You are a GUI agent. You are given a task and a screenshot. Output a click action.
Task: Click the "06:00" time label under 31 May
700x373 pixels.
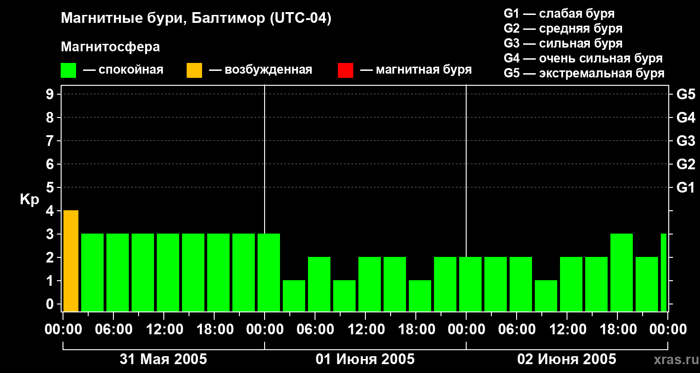point(115,330)
